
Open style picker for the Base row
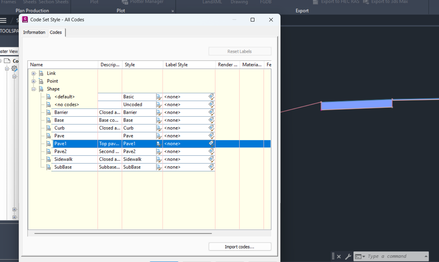click(x=159, y=120)
